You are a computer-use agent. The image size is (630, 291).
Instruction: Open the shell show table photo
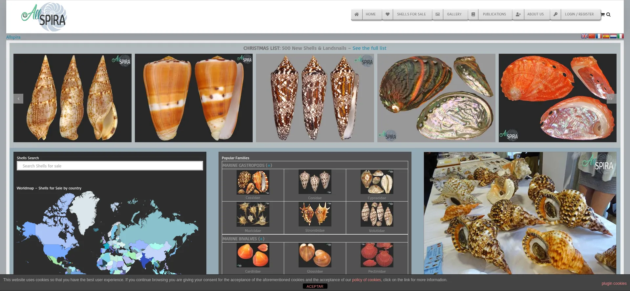tap(520, 213)
